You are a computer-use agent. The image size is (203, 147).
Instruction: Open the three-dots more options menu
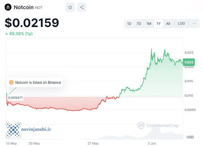click(194, 24)
